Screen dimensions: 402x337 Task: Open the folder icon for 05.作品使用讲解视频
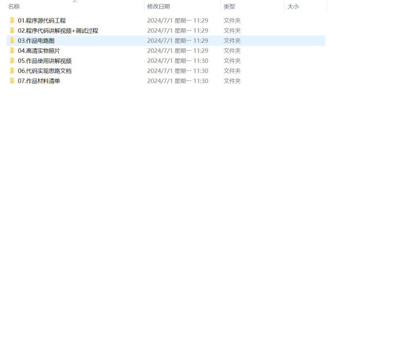13,61
